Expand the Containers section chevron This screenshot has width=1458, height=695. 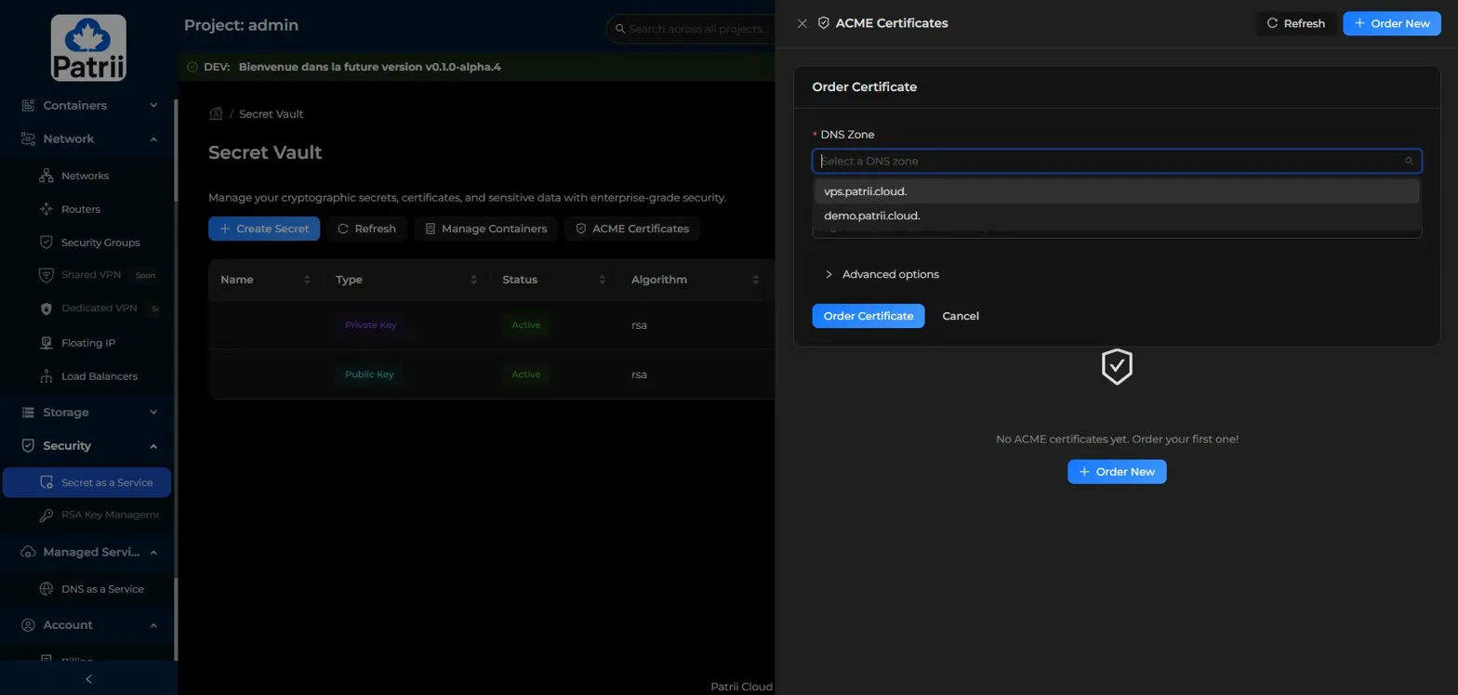pos(153,105)
